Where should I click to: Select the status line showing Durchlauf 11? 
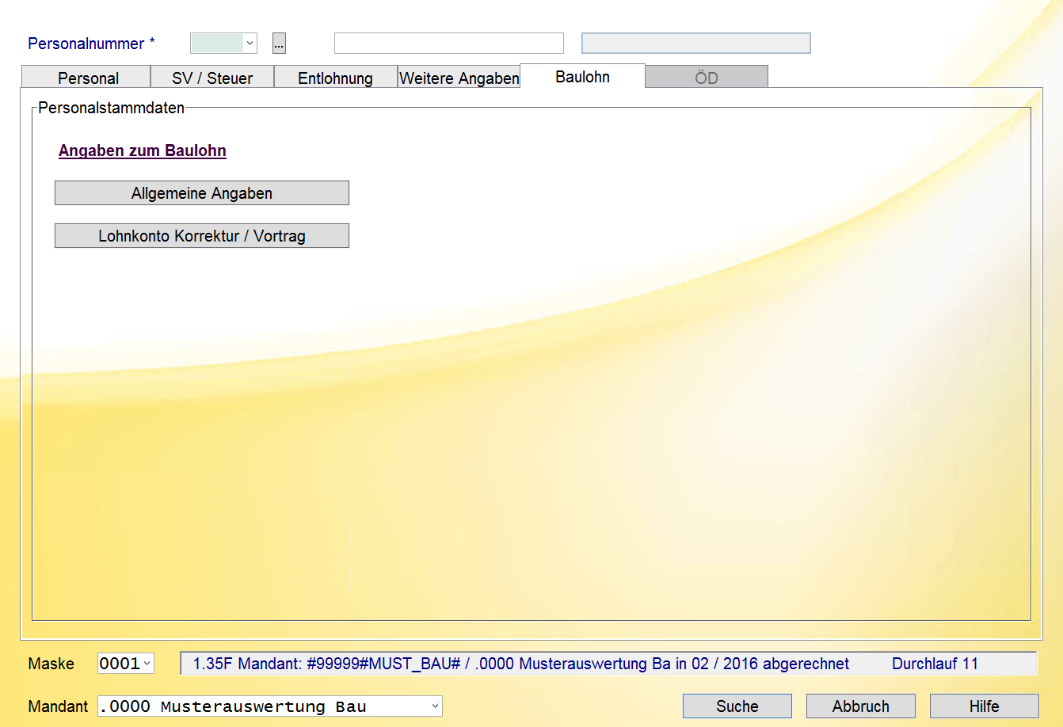click(608, 664)
